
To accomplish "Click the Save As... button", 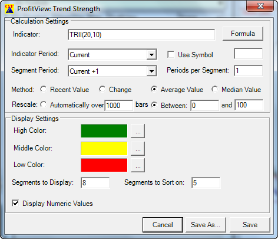I will coord(206,225).
